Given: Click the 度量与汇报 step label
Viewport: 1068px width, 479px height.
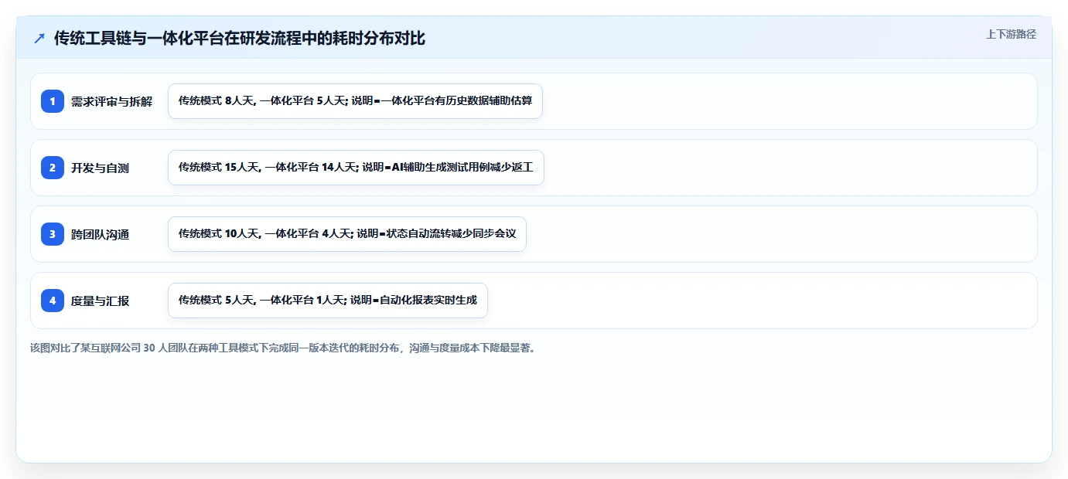Looking at the screenshot, I should 101,301.
